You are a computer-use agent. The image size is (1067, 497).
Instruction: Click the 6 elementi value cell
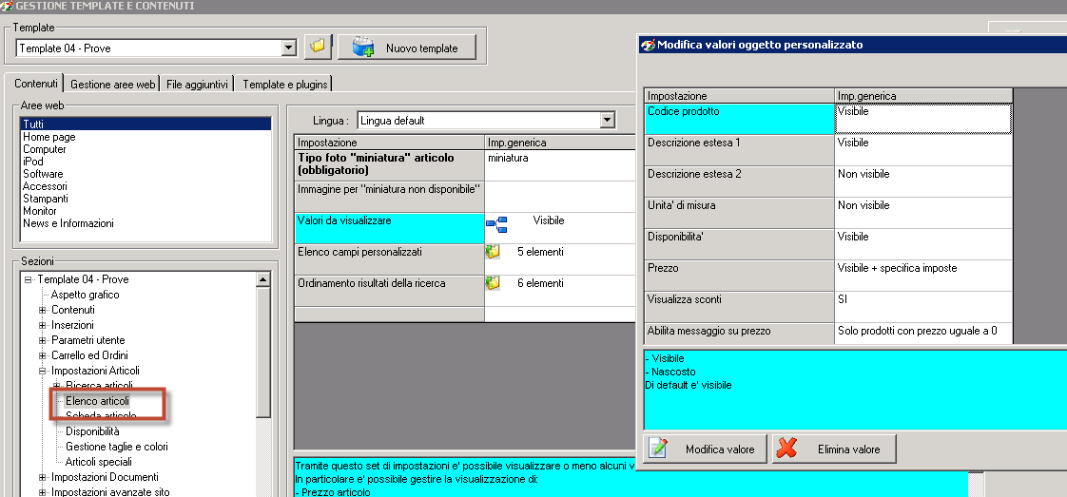pos(560,291)
